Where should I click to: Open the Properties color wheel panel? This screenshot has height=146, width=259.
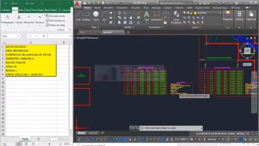[227, 16]
